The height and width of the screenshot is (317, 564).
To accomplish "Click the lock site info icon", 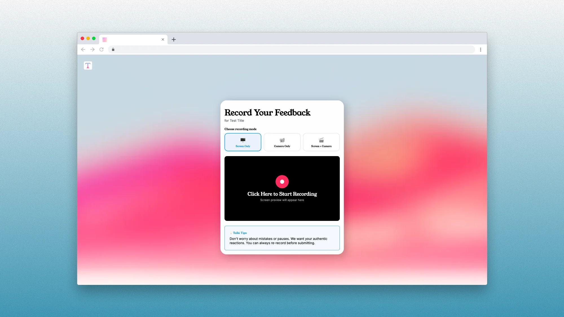I will 113,50.
